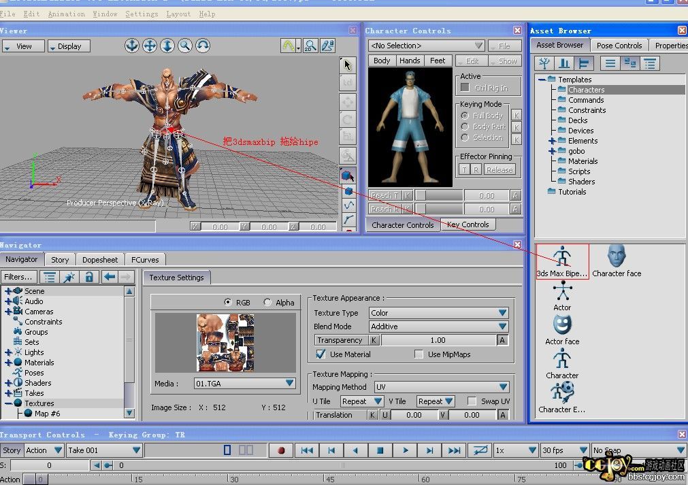Select the Character face template

tap(617, 261)
